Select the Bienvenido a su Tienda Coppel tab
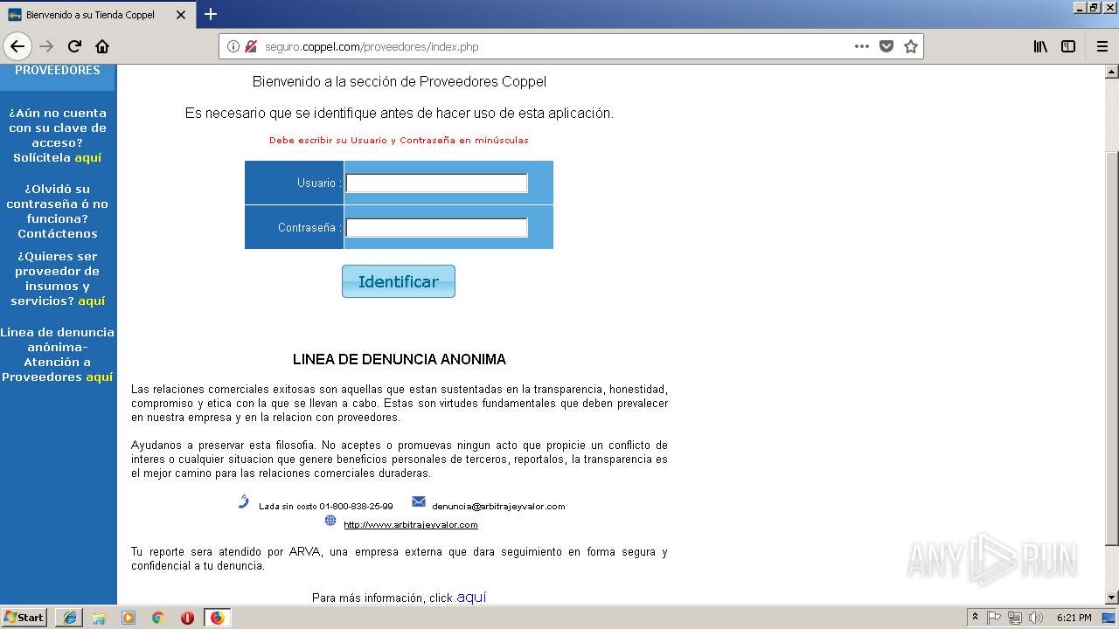Viewport: 1119px width, 629px height. tap(98, 15)
